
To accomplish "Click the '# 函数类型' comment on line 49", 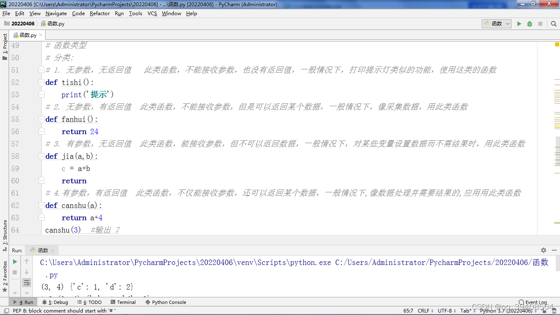I will (66, 46).
